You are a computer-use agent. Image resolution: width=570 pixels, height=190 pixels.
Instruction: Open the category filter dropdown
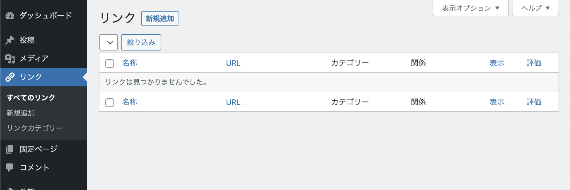[109, 42]
